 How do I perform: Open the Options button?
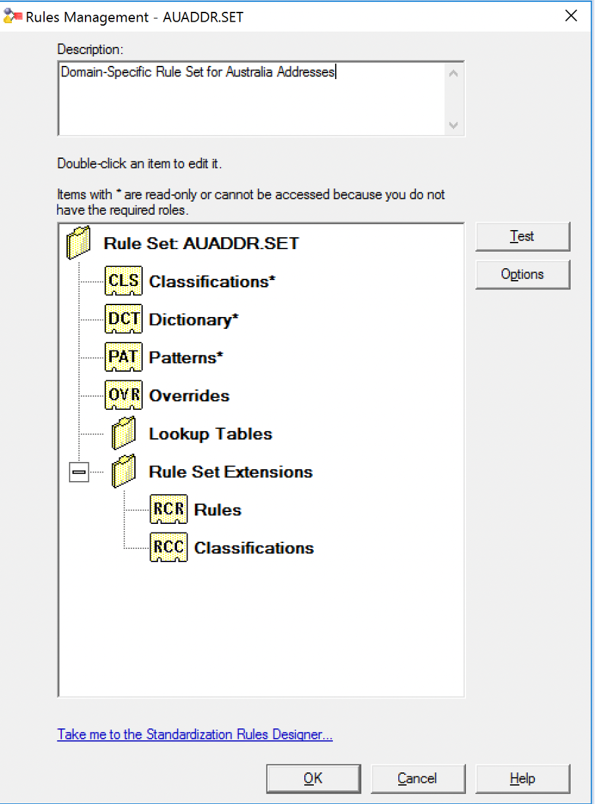point(523,275)
